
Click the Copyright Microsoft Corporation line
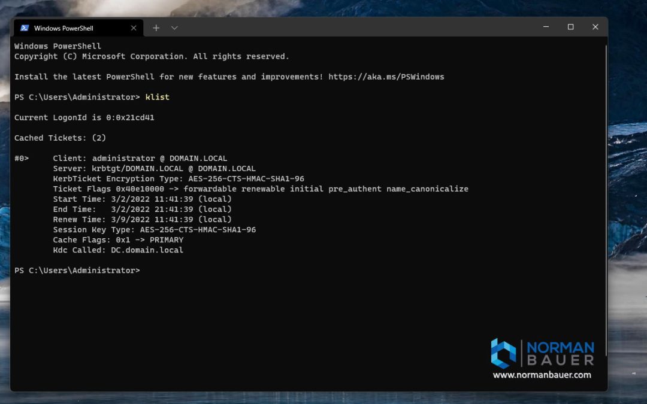[152, 56]
